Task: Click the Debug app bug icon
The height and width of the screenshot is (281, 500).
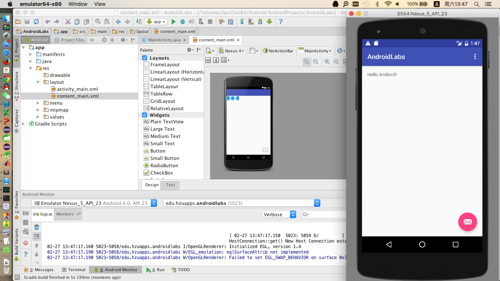Action: coord(182,22)
